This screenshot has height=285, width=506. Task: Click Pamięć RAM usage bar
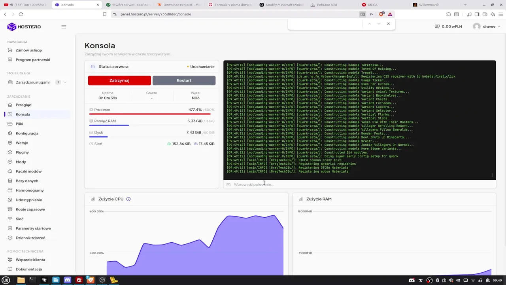coord(152,125)
